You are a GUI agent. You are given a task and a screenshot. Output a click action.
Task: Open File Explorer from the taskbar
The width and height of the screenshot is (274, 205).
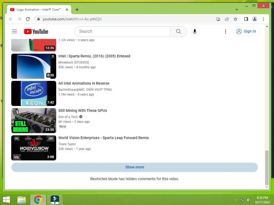click(22, 200)
